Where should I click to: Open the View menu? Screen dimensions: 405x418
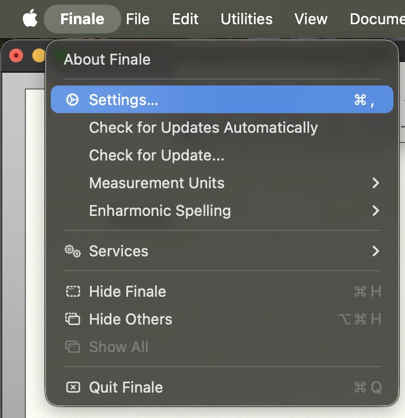coord(310,19)
